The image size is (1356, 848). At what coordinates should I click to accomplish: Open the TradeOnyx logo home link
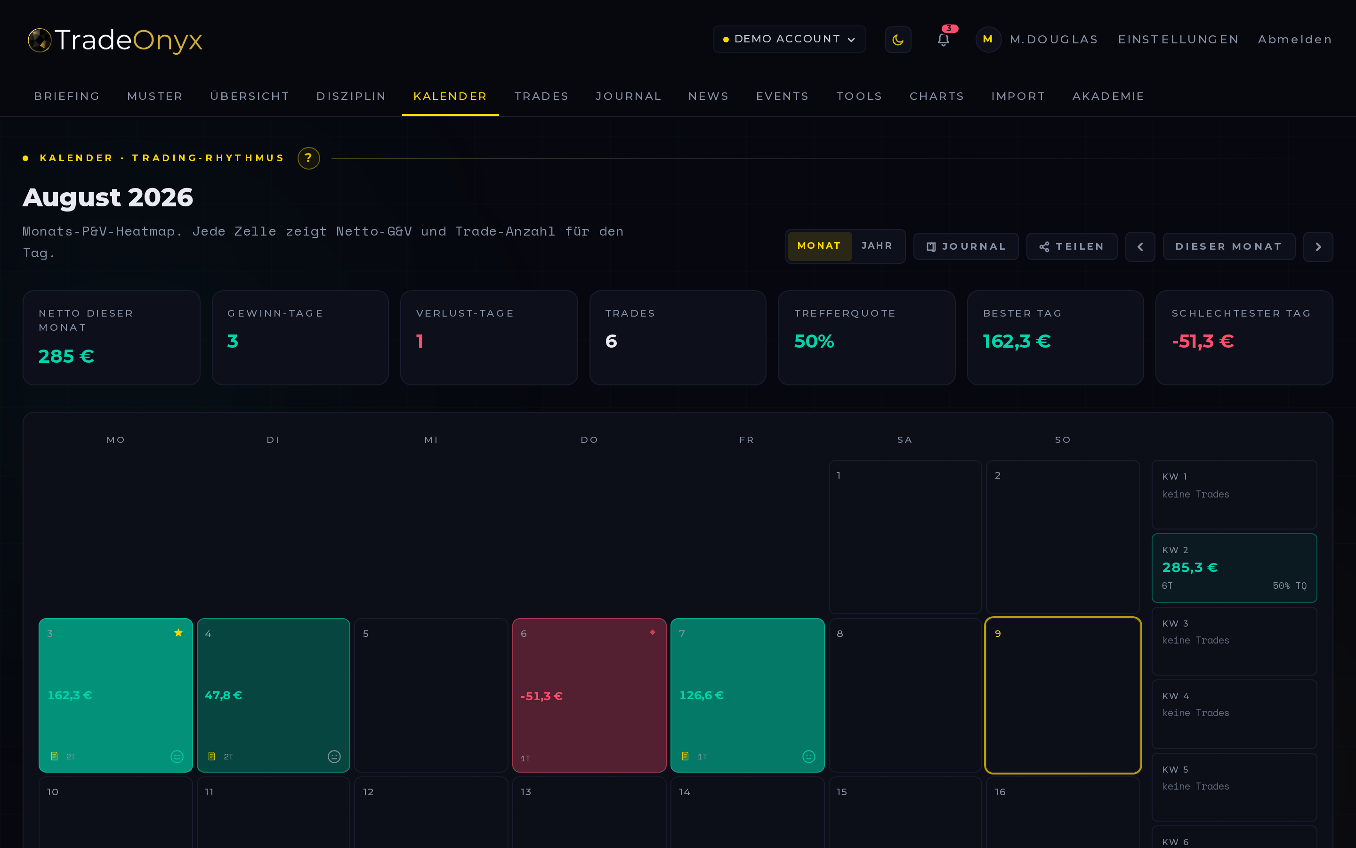[x=115, y=40]
